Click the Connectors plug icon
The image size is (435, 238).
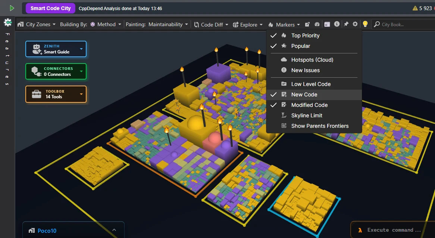coord(37,71)
